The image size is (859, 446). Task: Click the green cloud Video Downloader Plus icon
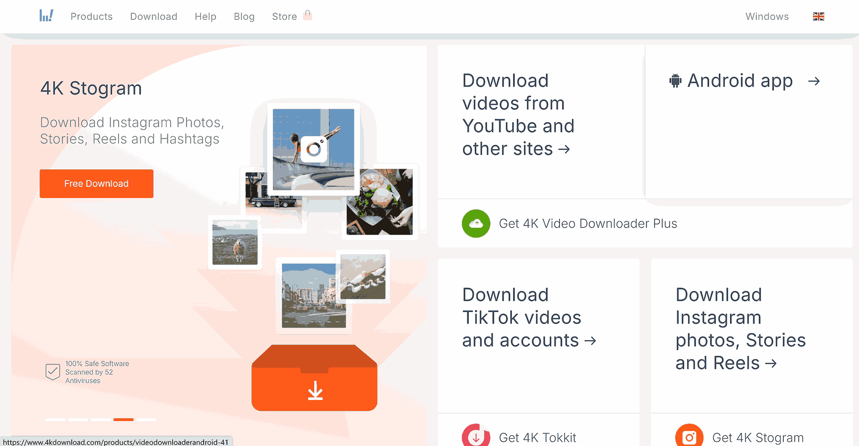pos(476,223)
